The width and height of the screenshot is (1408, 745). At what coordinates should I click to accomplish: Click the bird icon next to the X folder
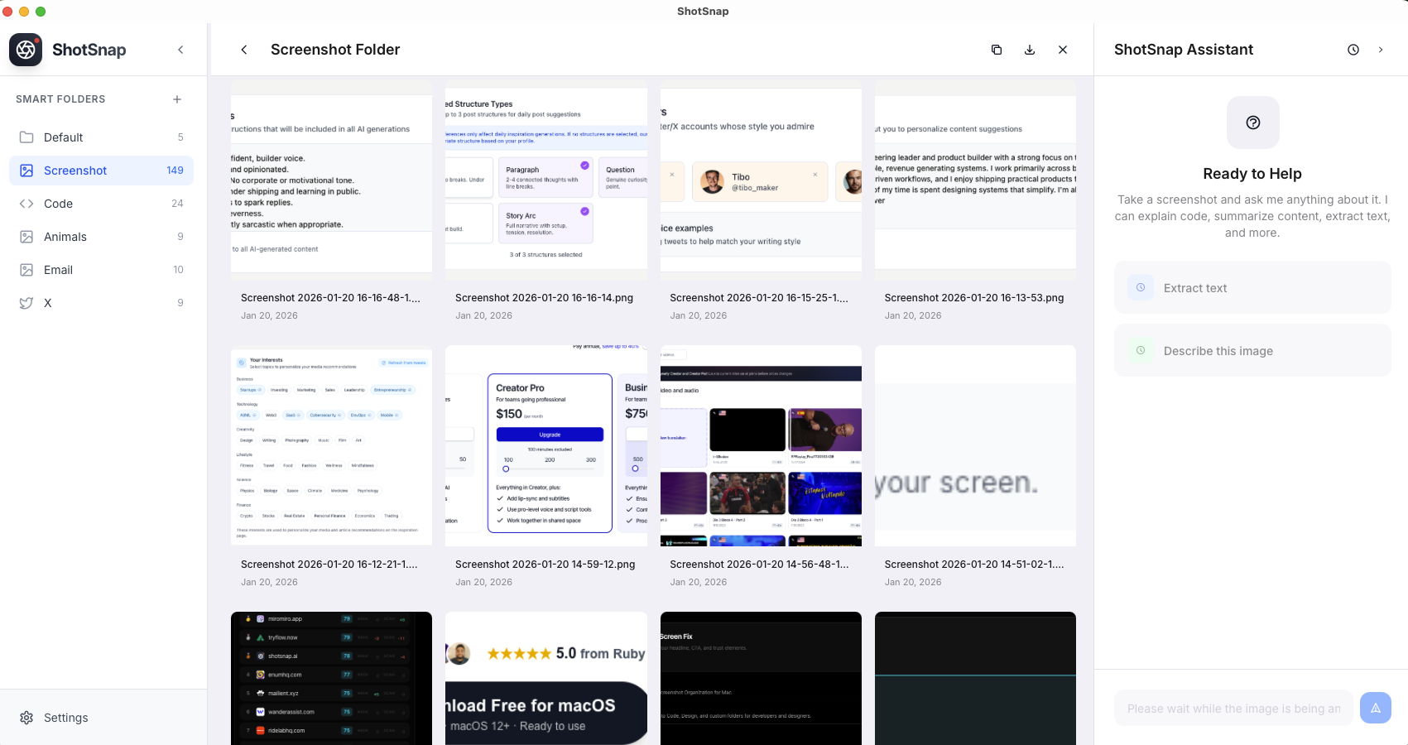tap(26, 303)
